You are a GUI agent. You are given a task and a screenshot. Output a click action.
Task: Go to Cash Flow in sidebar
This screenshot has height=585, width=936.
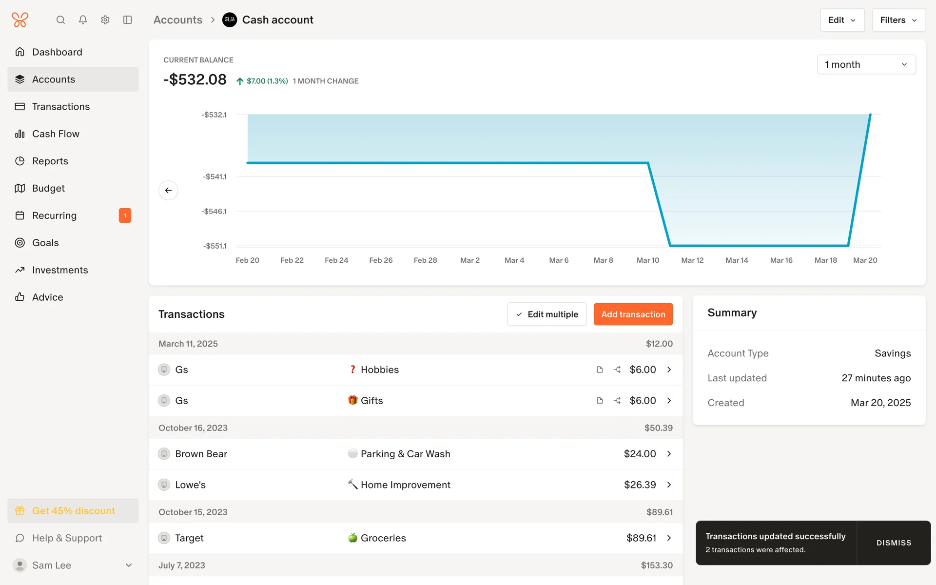coord(56,134)
